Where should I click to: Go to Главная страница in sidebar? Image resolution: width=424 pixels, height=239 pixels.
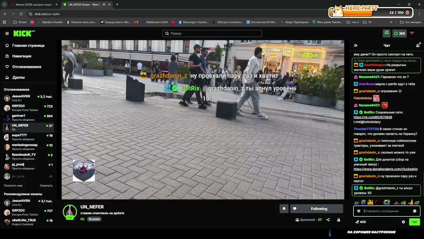28,45
